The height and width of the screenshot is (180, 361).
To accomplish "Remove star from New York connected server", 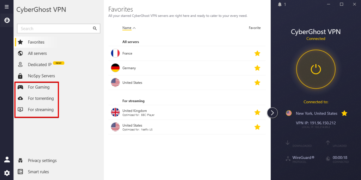I will pos(344,113).
